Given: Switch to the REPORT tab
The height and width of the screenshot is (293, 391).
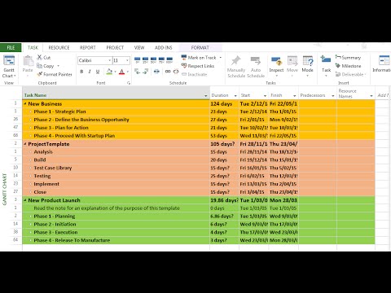Looking at the screenshot, I should [88, 48].
